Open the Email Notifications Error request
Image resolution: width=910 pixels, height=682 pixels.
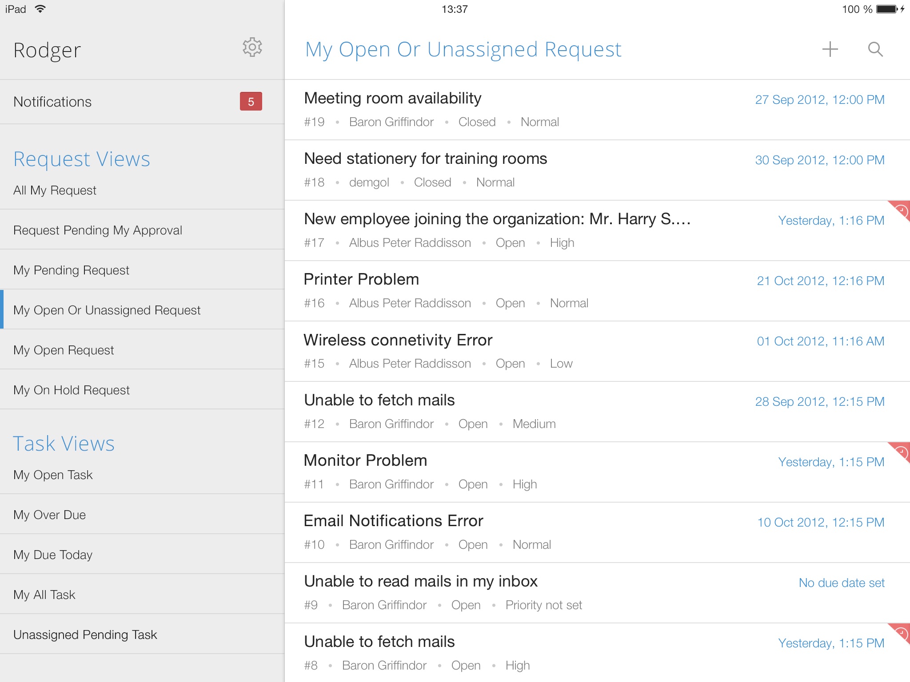(597, 532)
